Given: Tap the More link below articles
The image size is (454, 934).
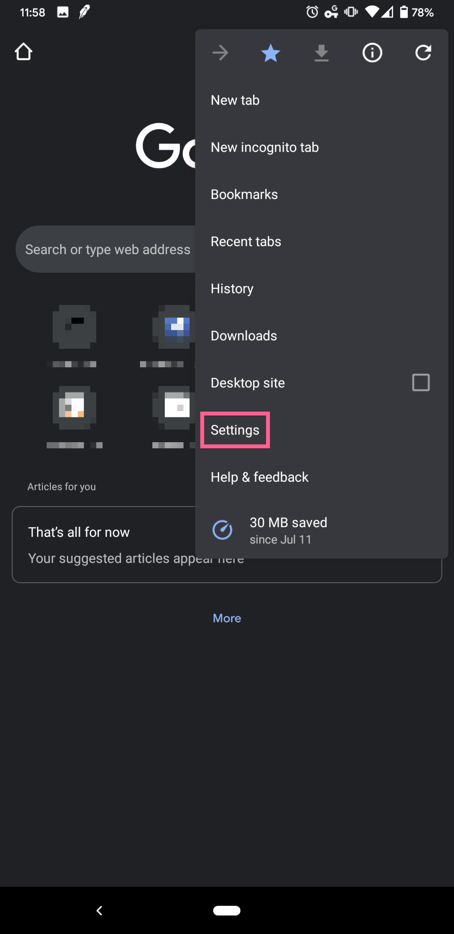Looking at the screenshot, I should click(227, 618).
